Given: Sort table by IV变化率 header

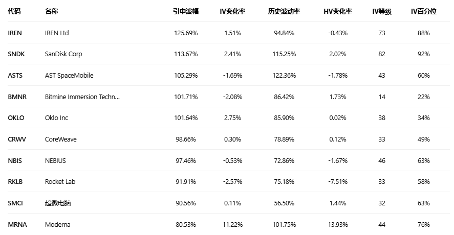Looking at the screenshot, I should [232, 11].
